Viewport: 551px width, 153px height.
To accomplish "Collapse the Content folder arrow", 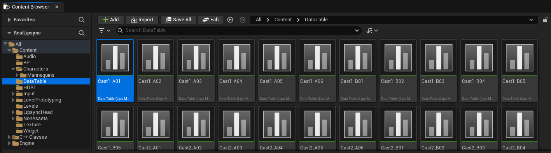I will 10,50.
